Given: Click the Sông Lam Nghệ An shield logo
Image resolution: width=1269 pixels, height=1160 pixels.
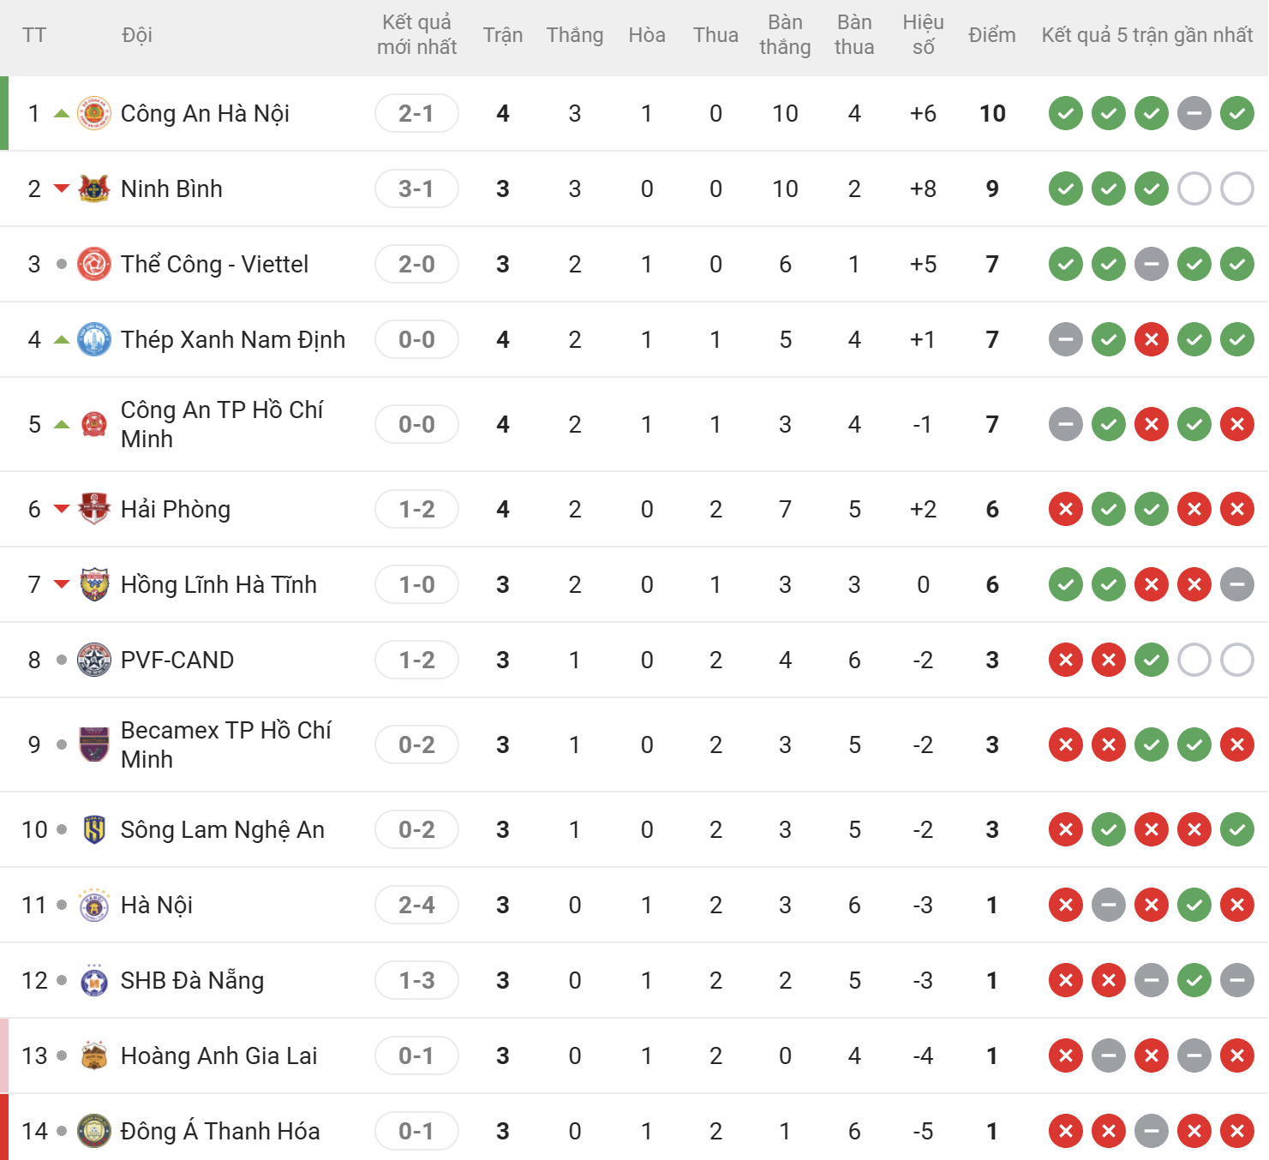Looking at the screenshot, I should (x=94, y=829).
